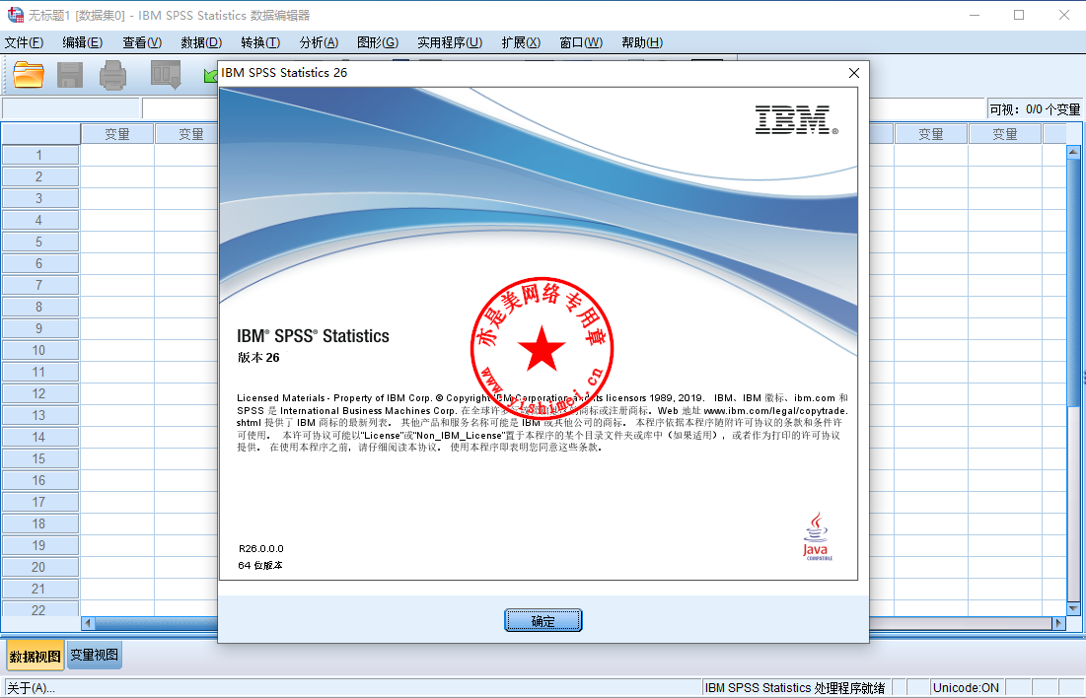This screenshot has height=698, width=1086.
Task: Open the 查看(V) menu
Action: [142, 42]
